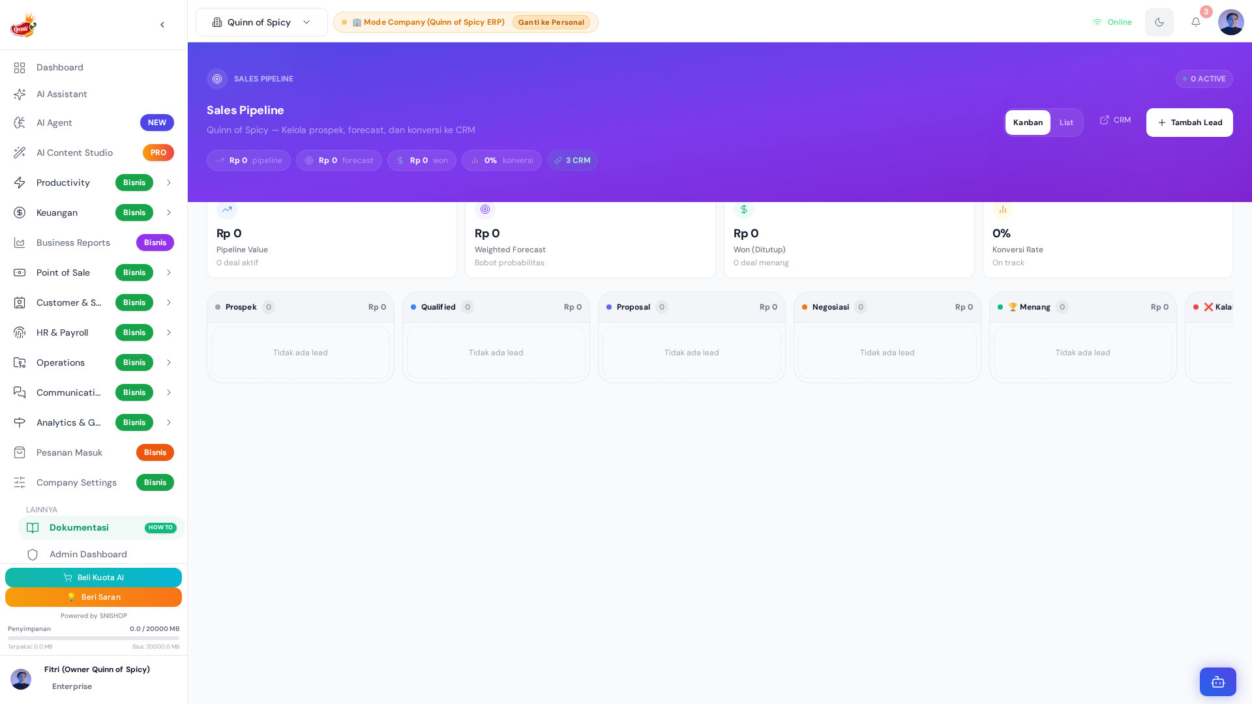Click the Negosiasi column header
Image resolution: width=1252 pixels, height=704 pixels.
pos(887,307)
